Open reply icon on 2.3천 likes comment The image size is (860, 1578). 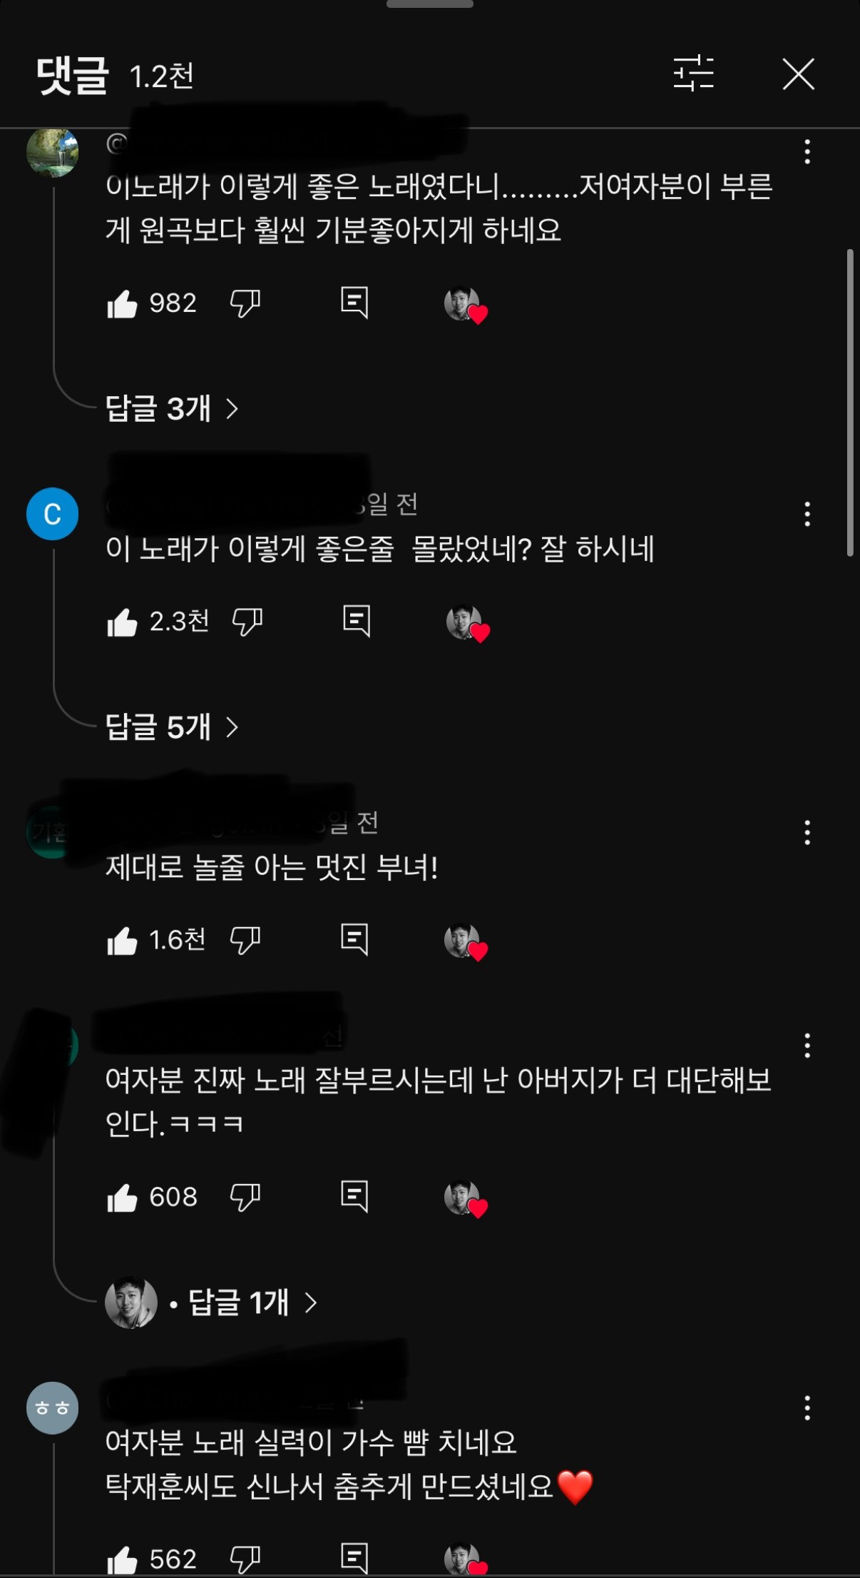coord(356,622)
